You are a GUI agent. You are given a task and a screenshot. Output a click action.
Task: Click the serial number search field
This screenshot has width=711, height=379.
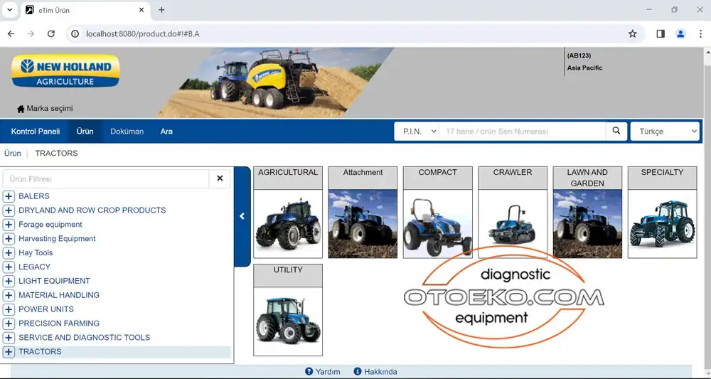(521, 132)
